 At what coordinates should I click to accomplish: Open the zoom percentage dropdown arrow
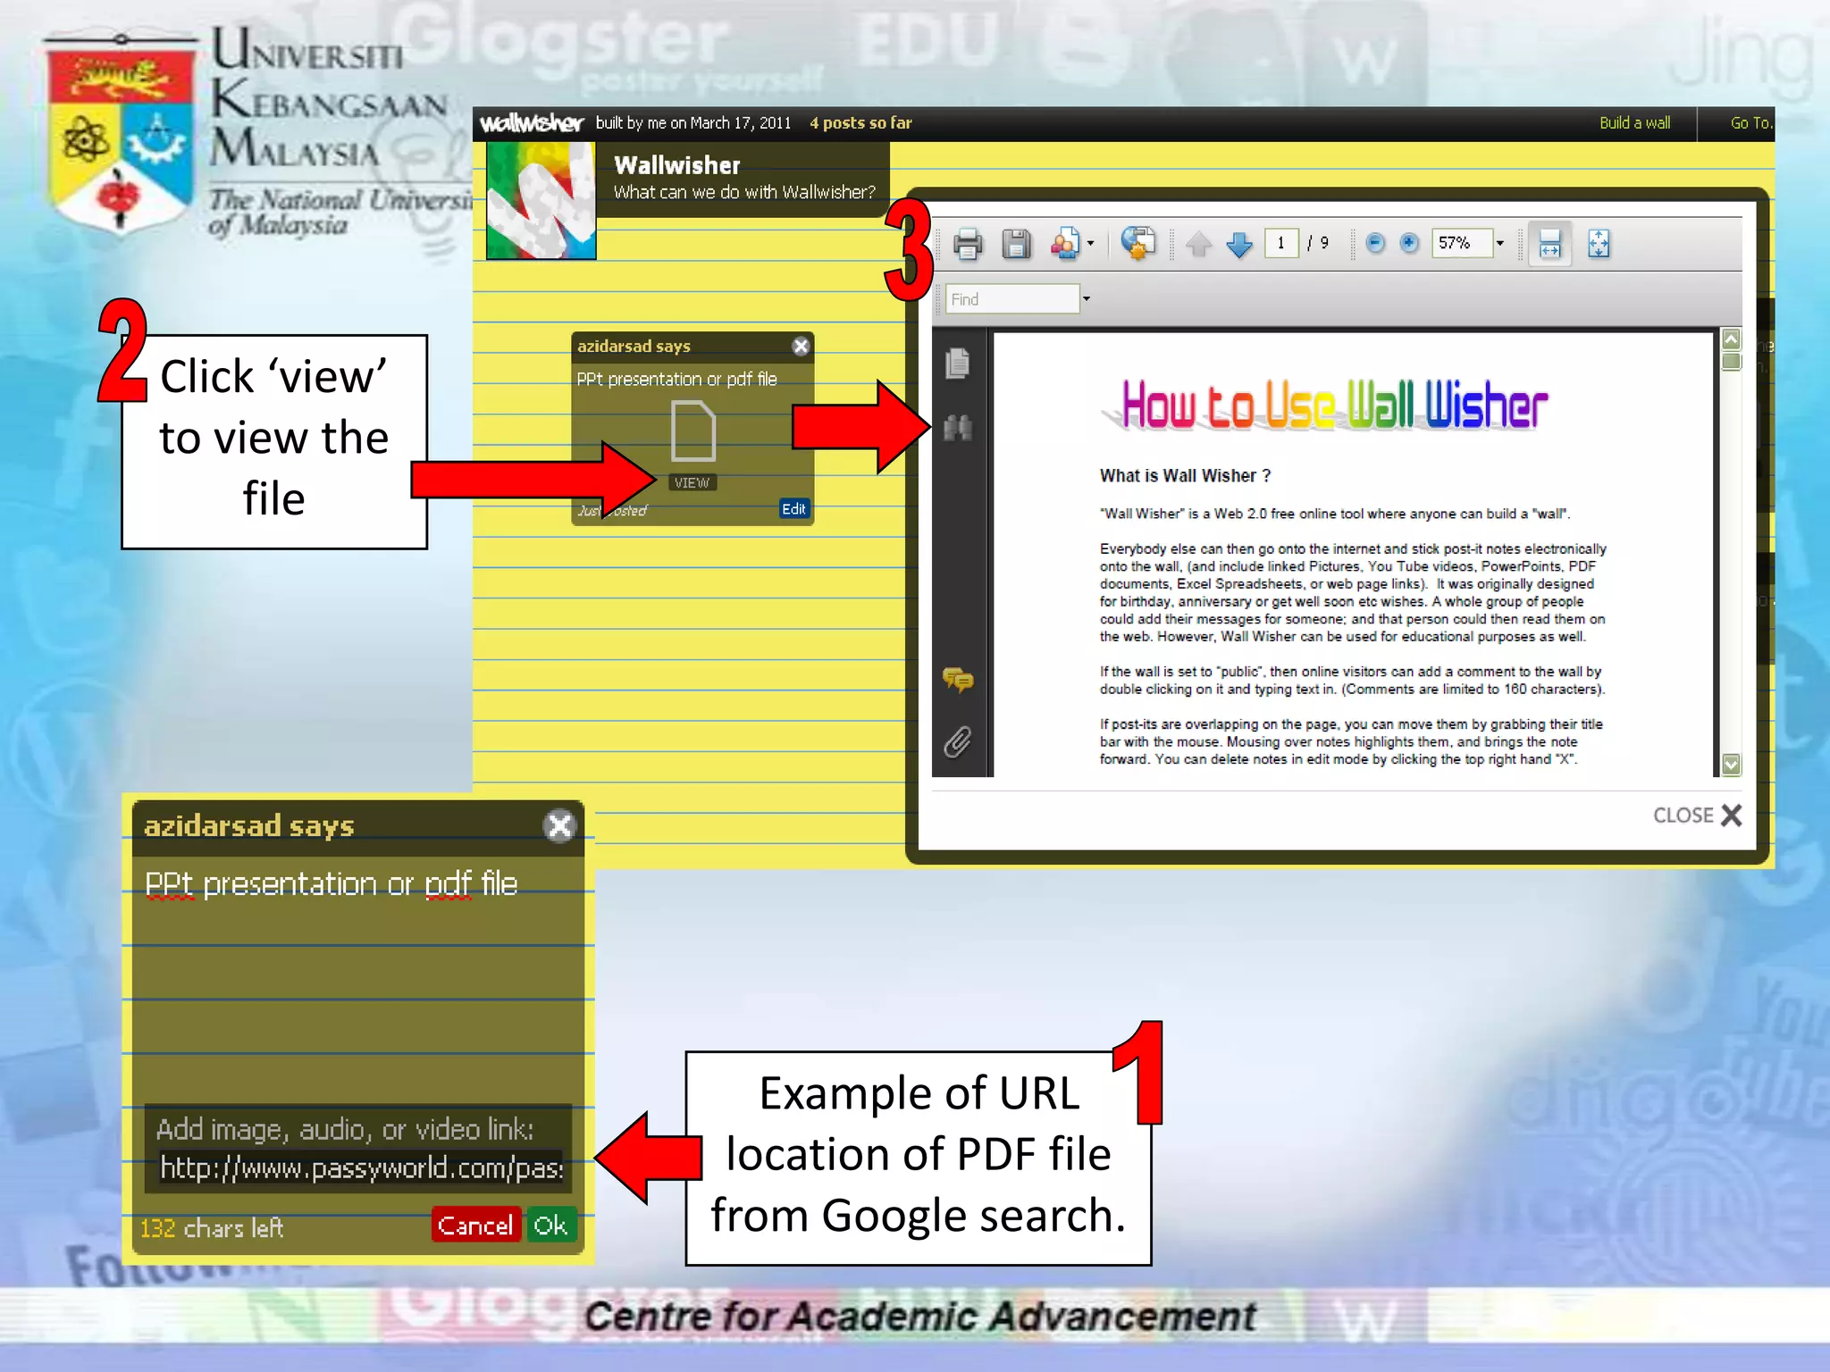coord(1500,243)
